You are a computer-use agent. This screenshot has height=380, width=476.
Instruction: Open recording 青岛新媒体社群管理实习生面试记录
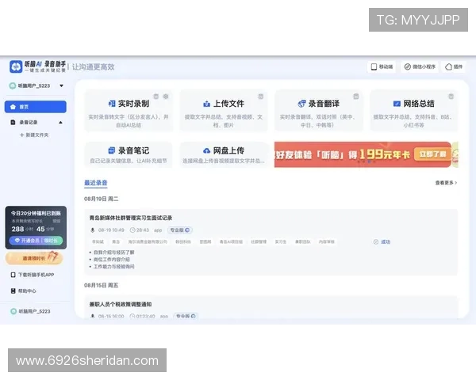tap(131, 218)
